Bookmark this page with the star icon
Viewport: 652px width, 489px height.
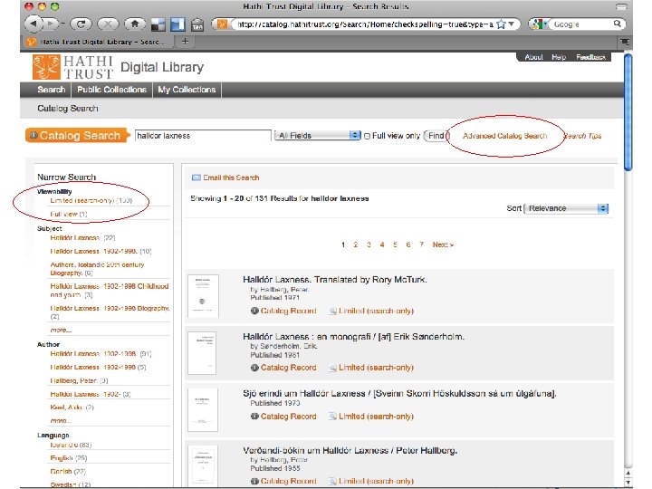click(x=501, y=24)
